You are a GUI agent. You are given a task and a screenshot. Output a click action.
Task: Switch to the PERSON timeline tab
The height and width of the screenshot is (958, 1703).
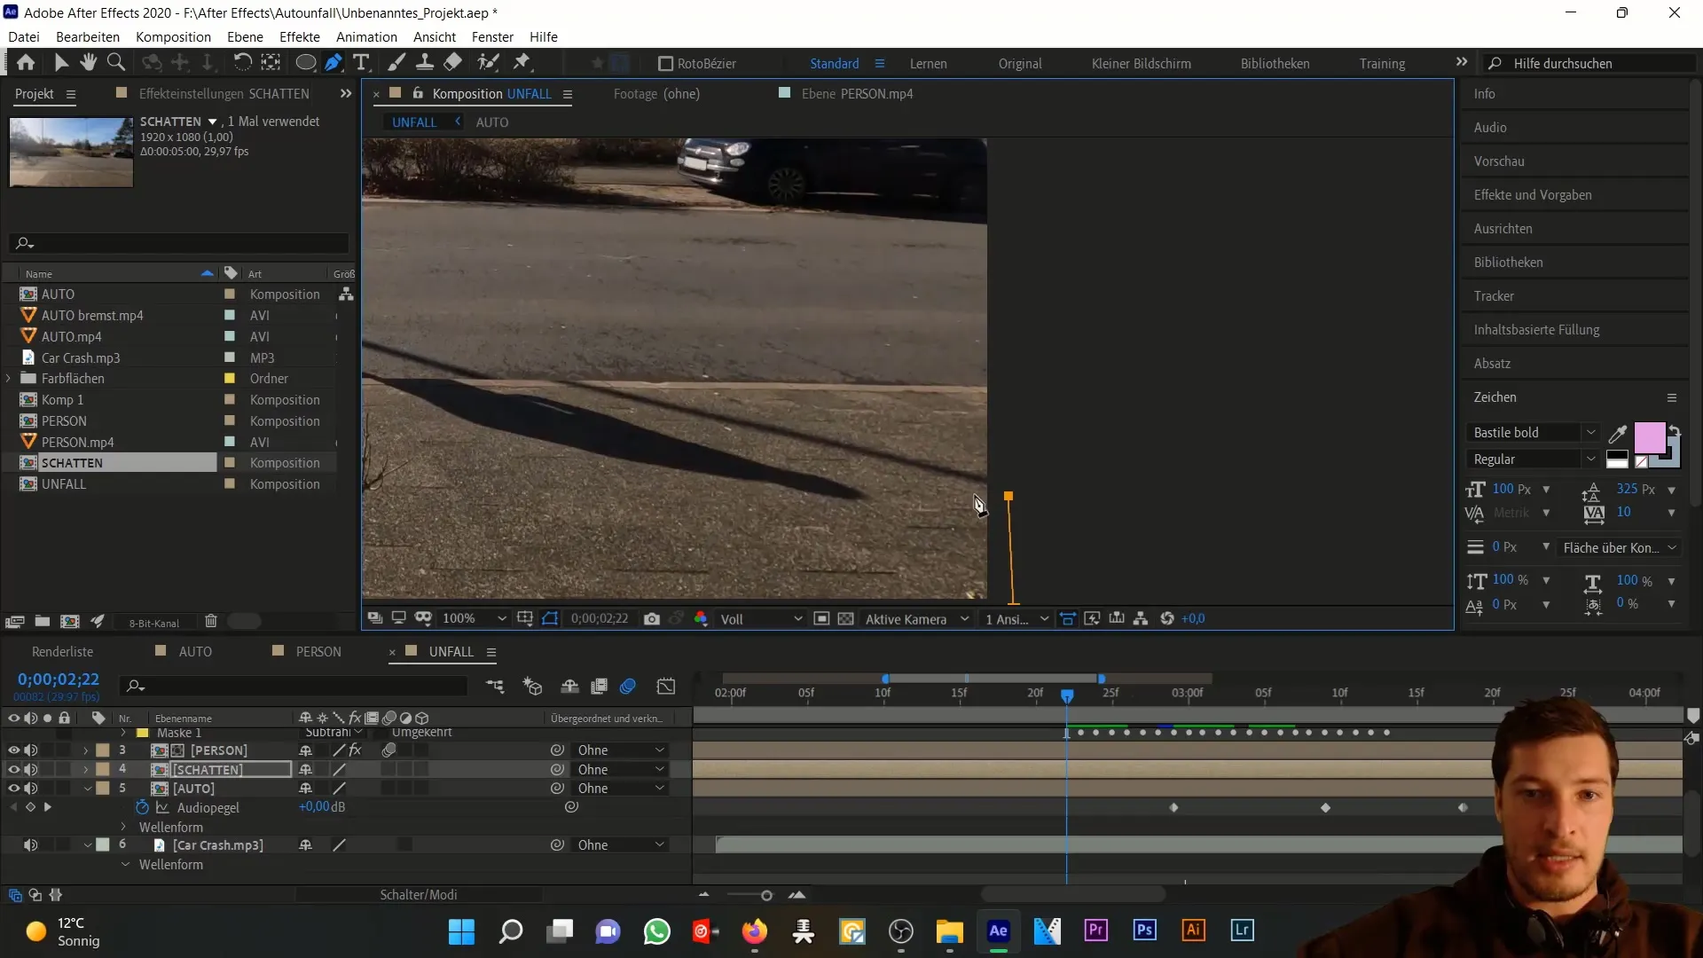tap(318, 652)
